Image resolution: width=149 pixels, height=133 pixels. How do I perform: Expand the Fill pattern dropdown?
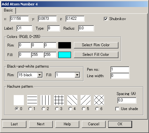point(68,75)
